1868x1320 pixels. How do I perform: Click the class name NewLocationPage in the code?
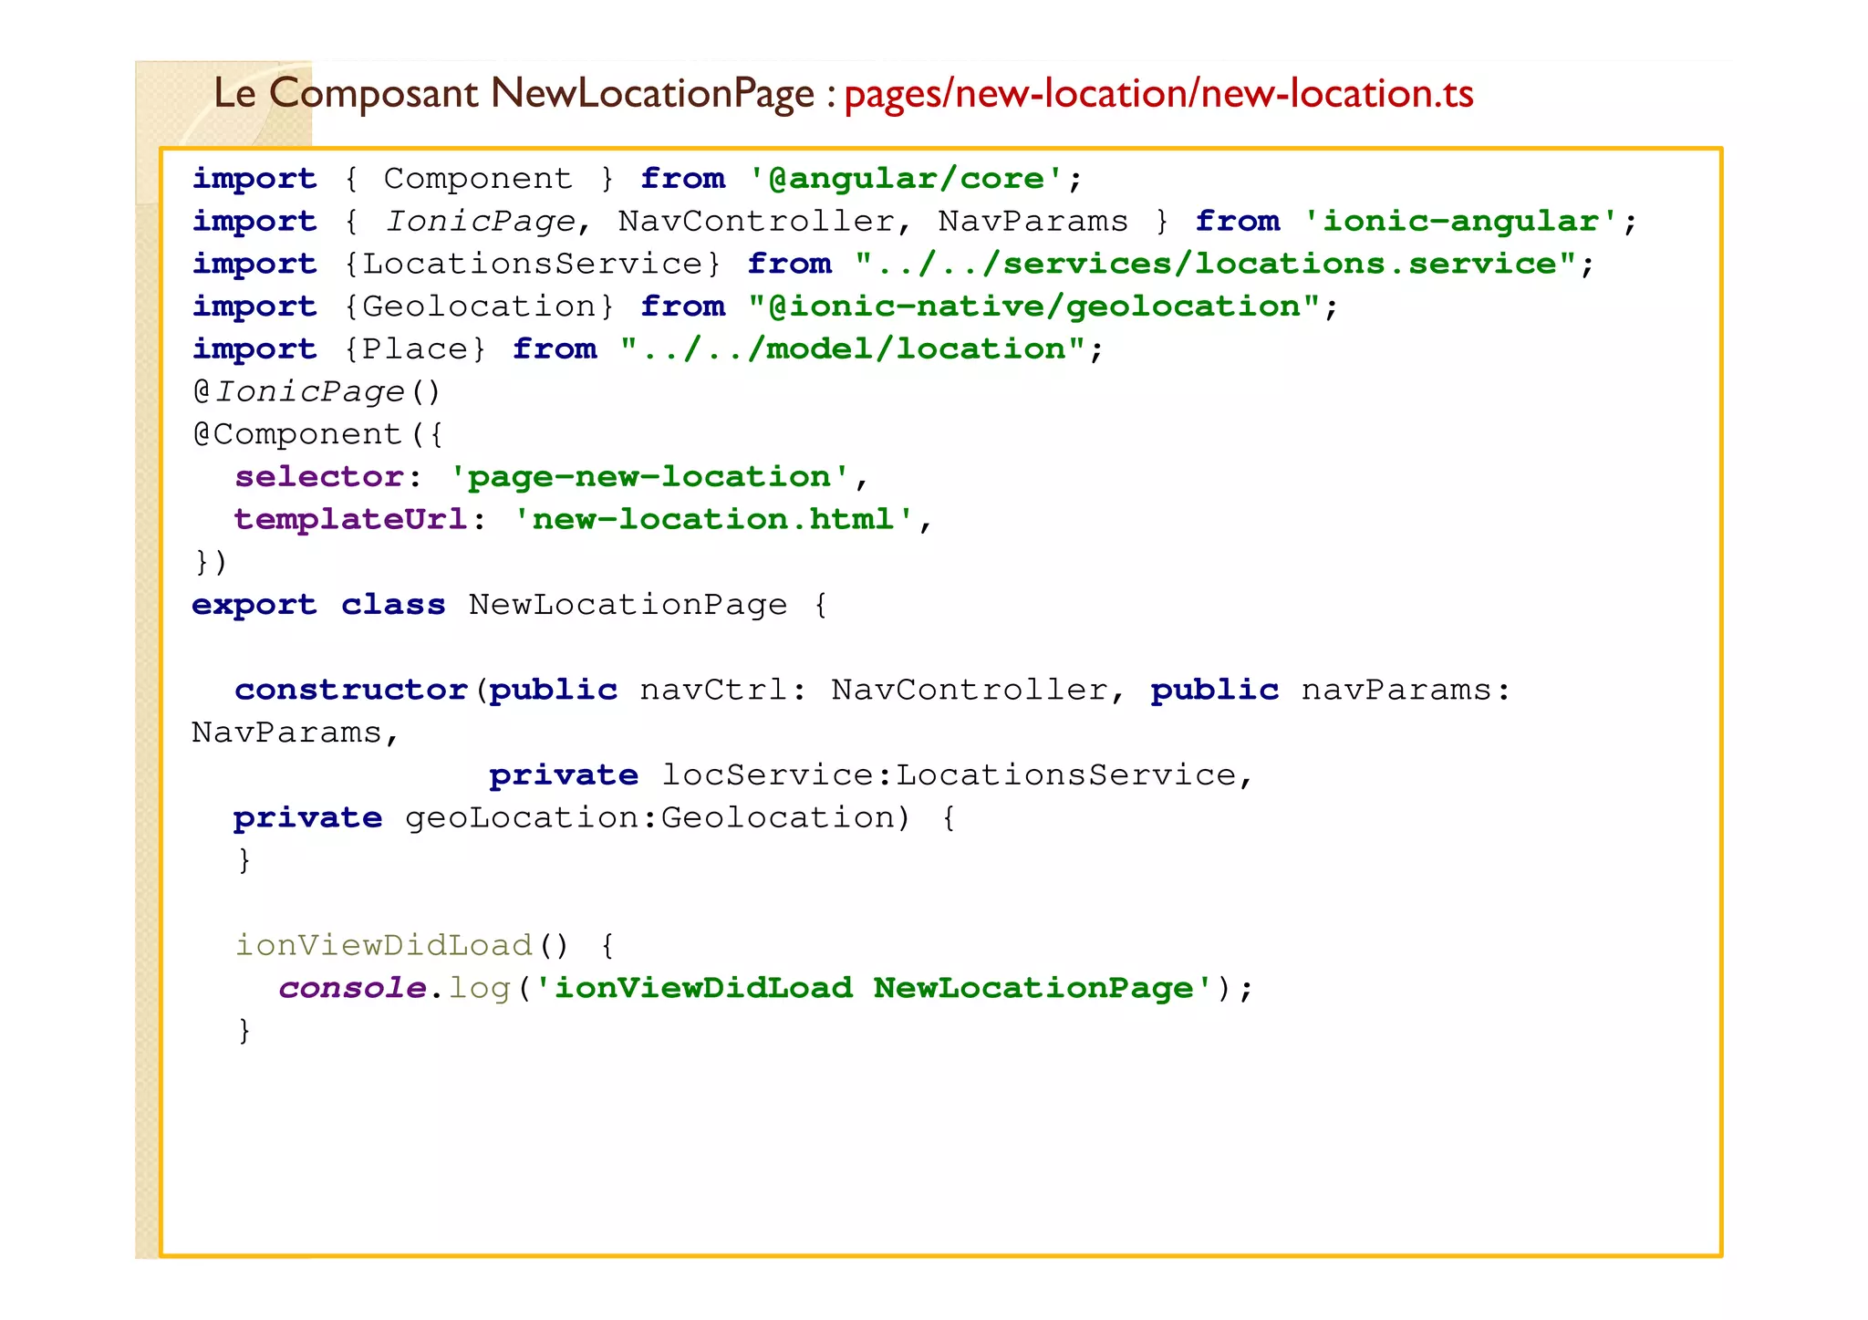point(628,605)
